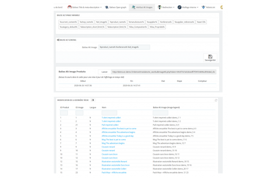Click the Lancer button

click(x=105, y=72)
